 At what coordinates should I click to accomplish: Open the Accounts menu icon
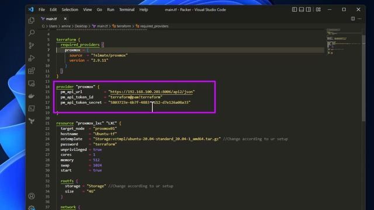31,196
